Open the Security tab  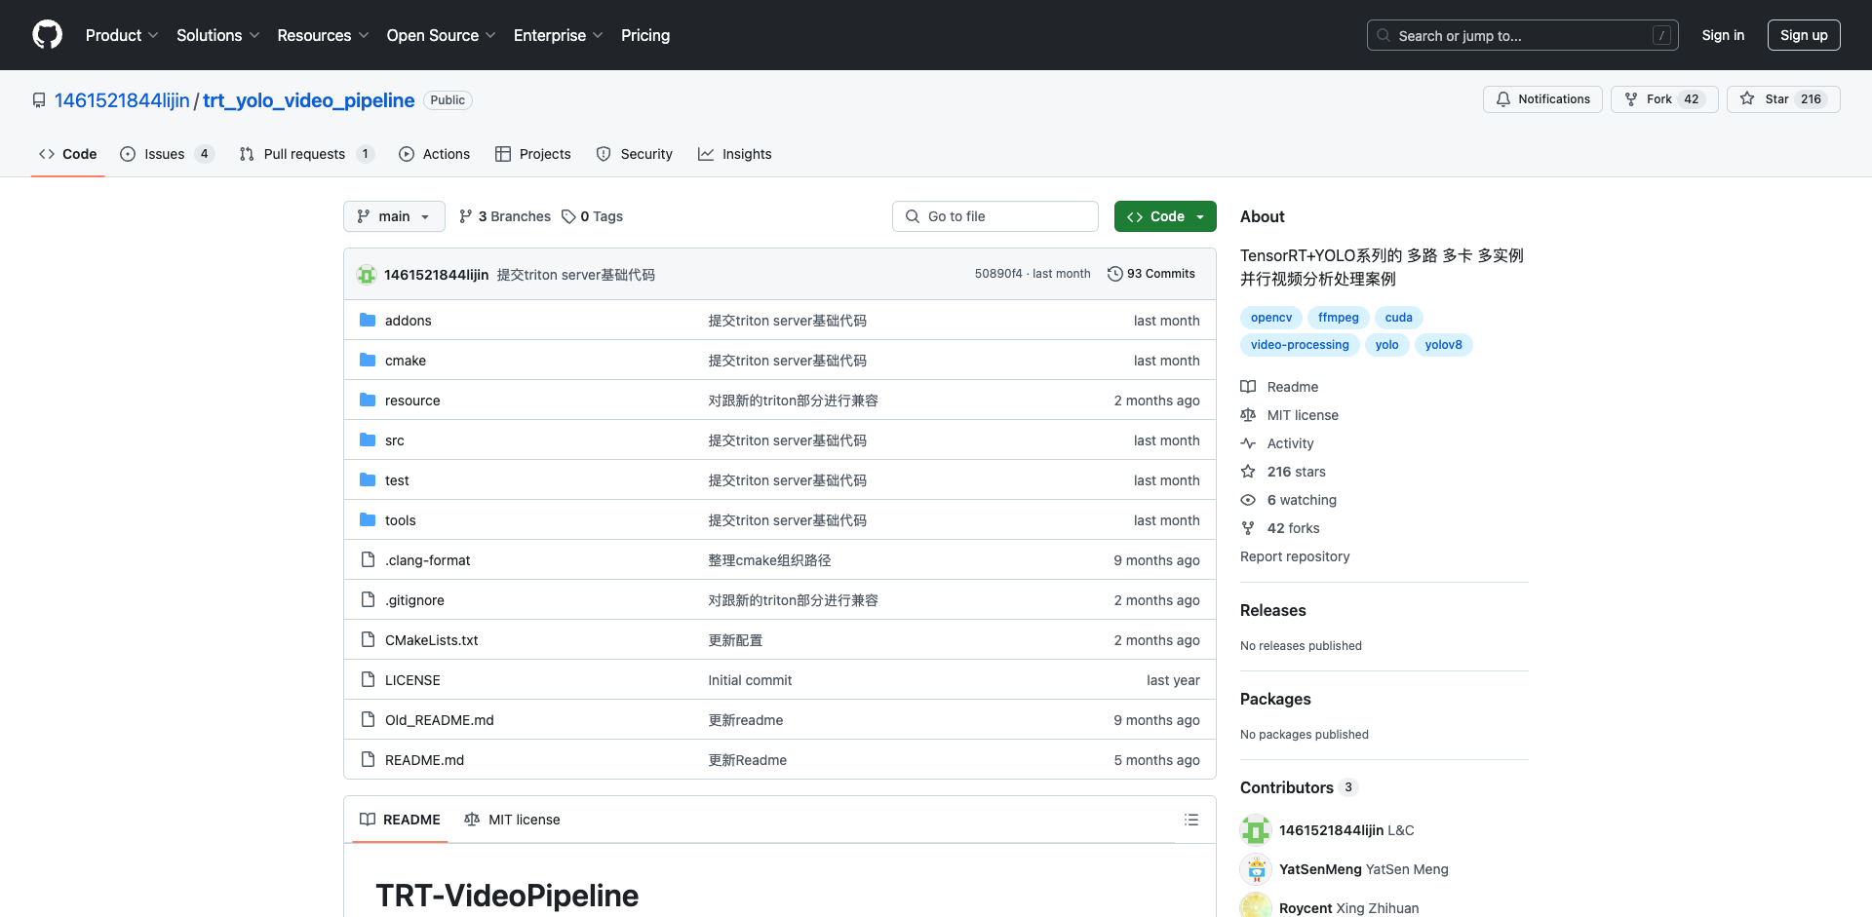point(635,154)
